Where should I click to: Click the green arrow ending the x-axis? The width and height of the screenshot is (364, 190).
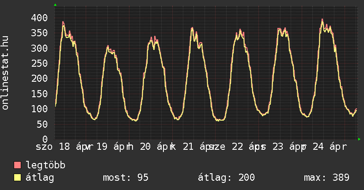(x=360, y=139)
